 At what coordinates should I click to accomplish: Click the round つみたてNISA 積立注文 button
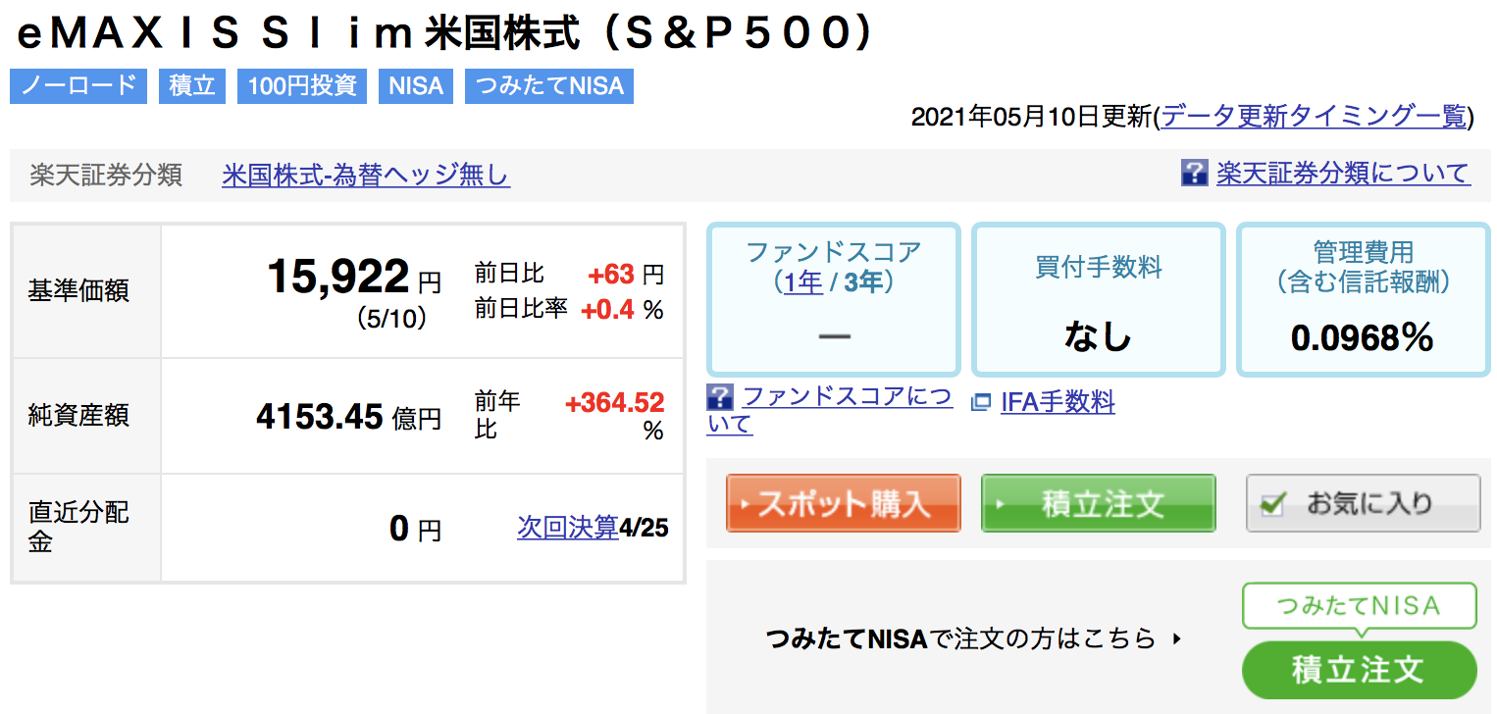1359,670
